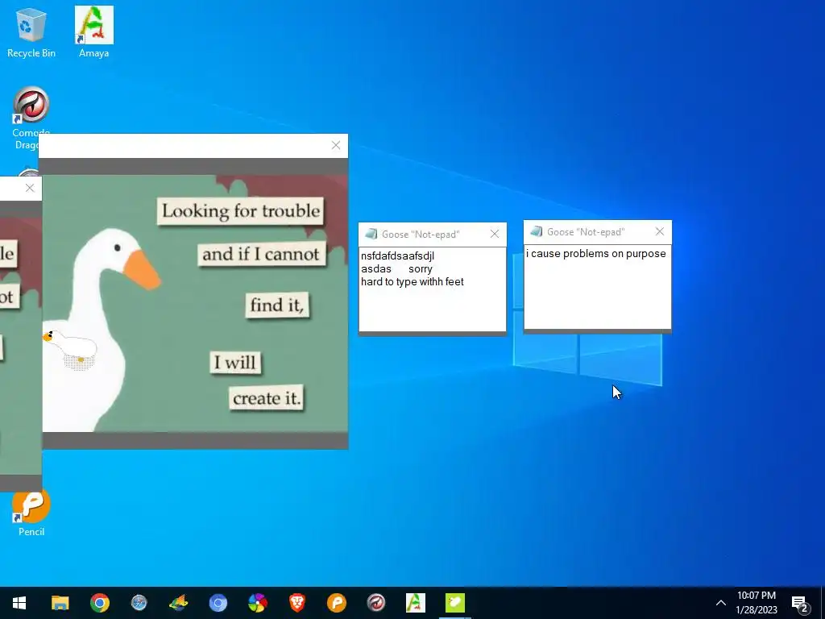Open Amaya from the taskbar
Screen dimensions: 825x619
click(x=415, y=603)
